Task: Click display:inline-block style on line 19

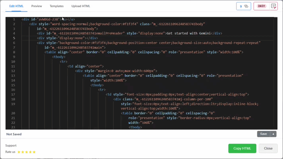Action: coord(237,104)
